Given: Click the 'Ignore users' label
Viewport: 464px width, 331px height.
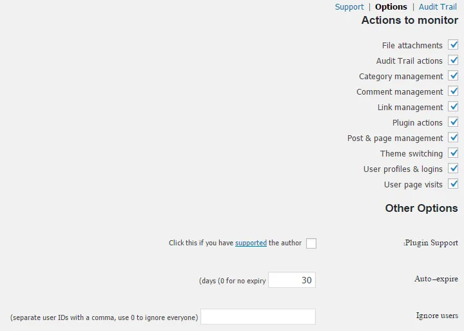Looking at the screenshot, I should point(437,316).
